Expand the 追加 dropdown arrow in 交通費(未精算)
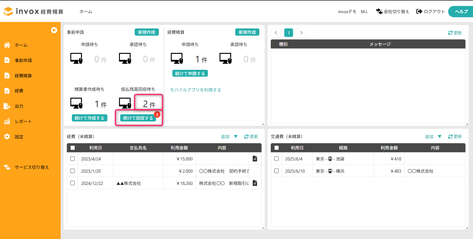The image size is (473, 239). click(x=440, y=137)
